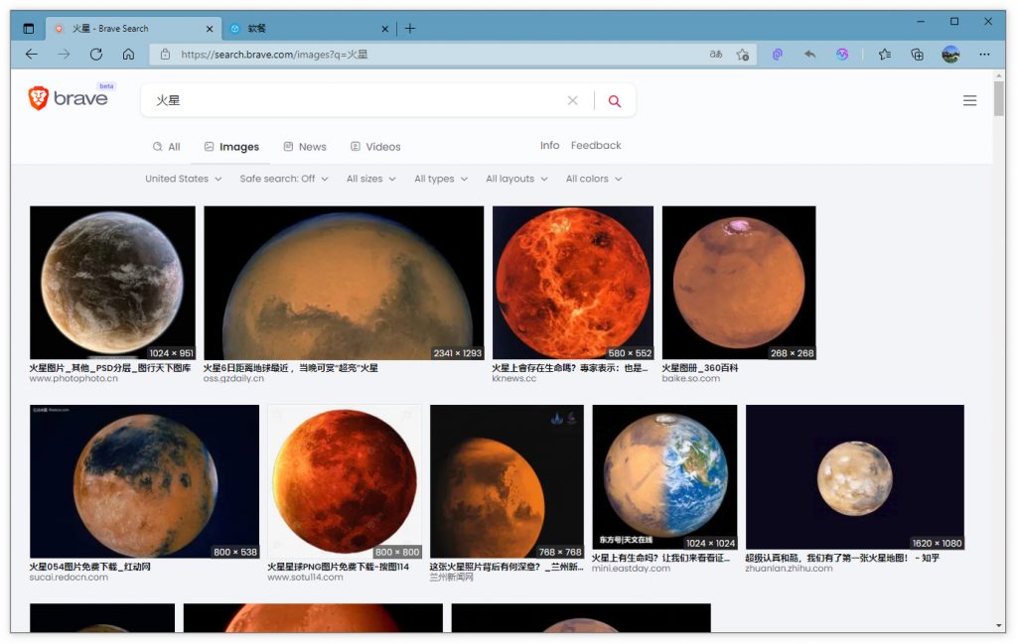
Task: Open browser settings ellipsis menu
Action: click(984, 55)
